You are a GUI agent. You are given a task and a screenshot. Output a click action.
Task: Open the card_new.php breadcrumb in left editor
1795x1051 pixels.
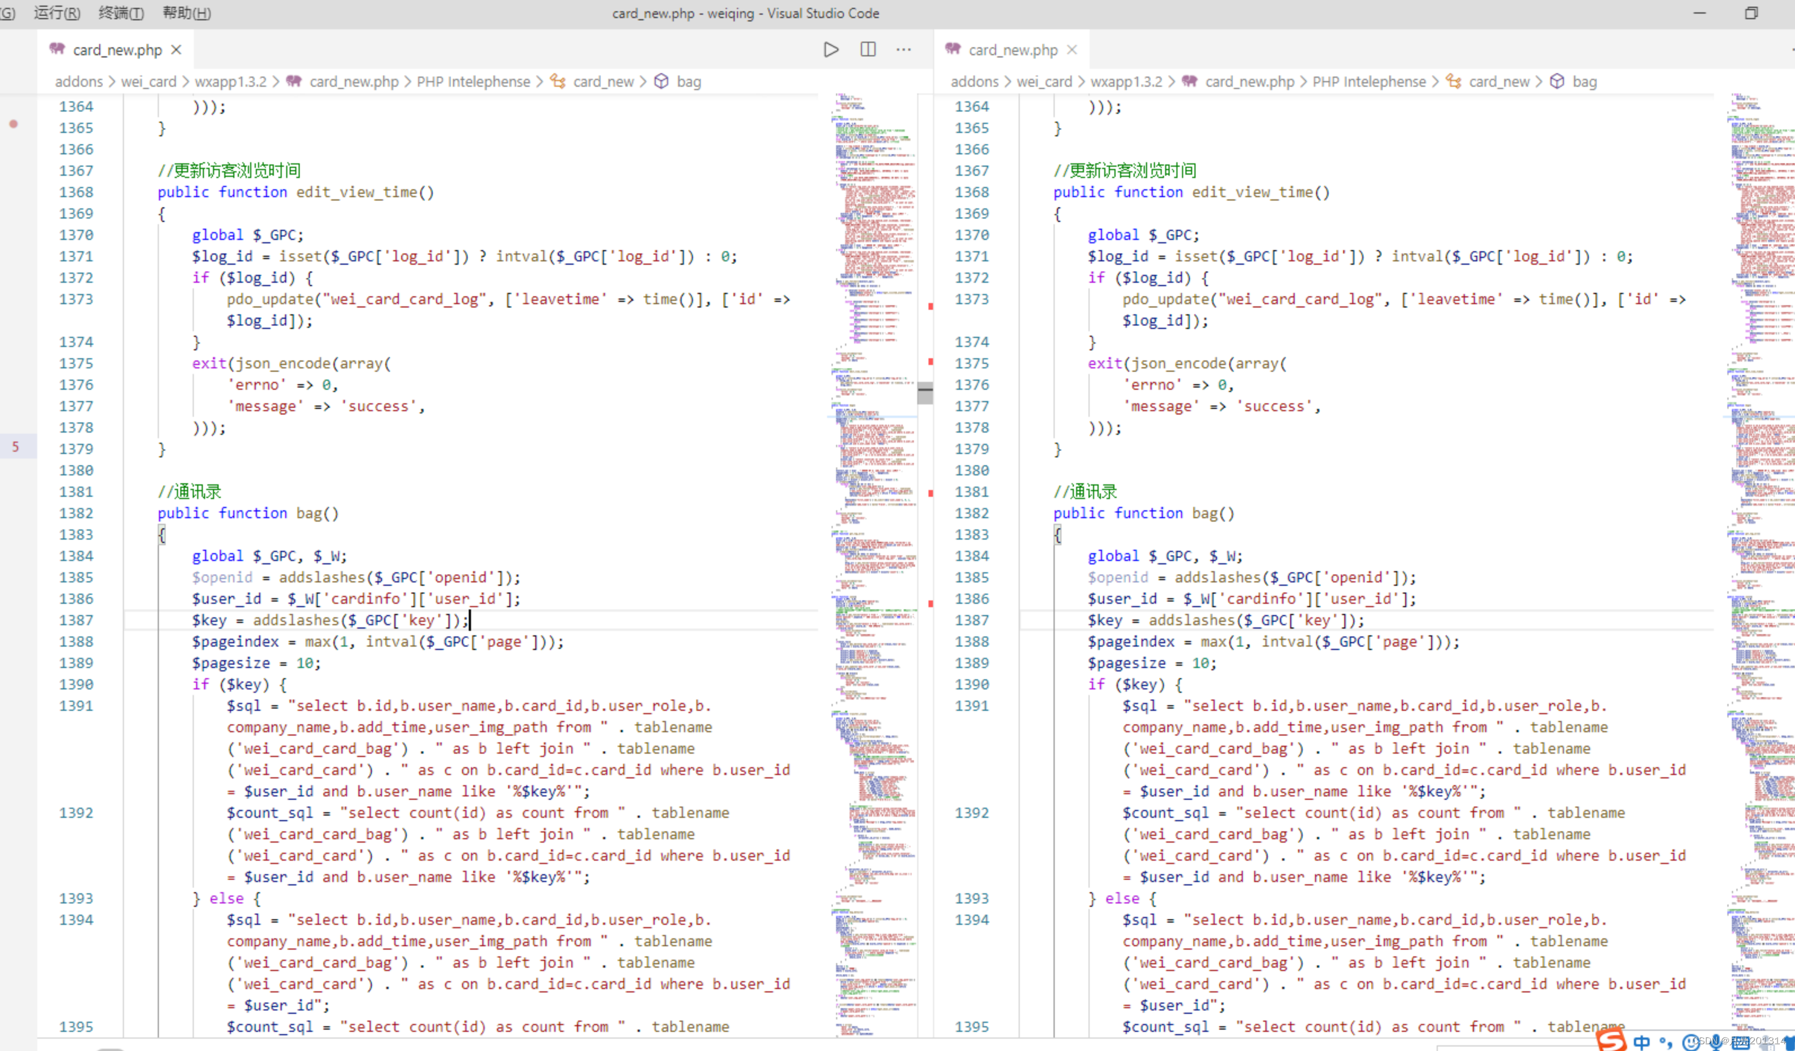pyautogui.click(x=354, y=82)
